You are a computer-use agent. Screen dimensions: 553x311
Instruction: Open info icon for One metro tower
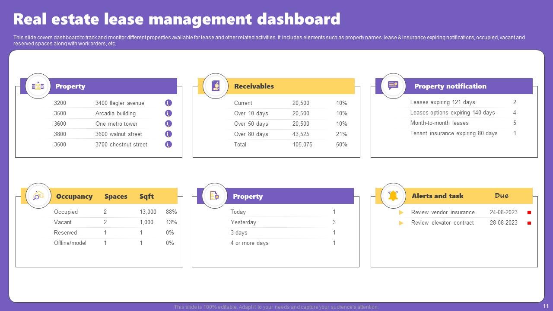[x=168, y=124]
